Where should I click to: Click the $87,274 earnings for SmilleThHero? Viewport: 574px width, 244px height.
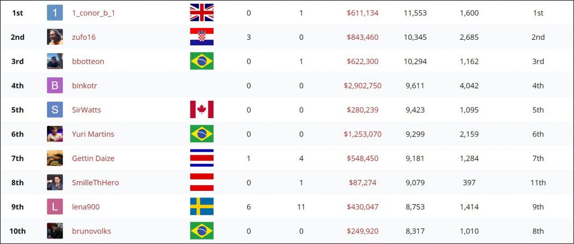point(363,182)
